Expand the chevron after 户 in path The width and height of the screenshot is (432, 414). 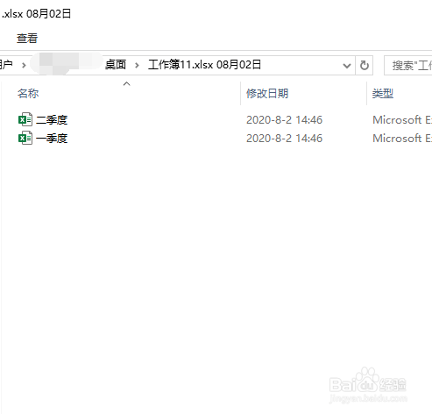pyautogui.click(x=24, y=65)
